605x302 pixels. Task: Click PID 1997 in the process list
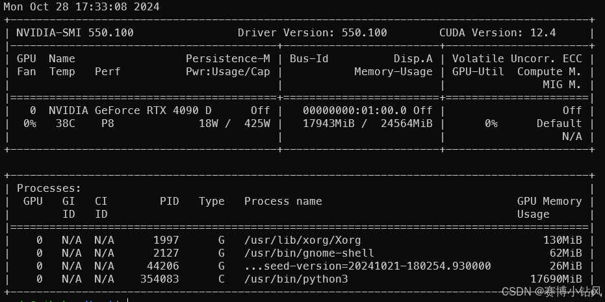tap(166, 240)
